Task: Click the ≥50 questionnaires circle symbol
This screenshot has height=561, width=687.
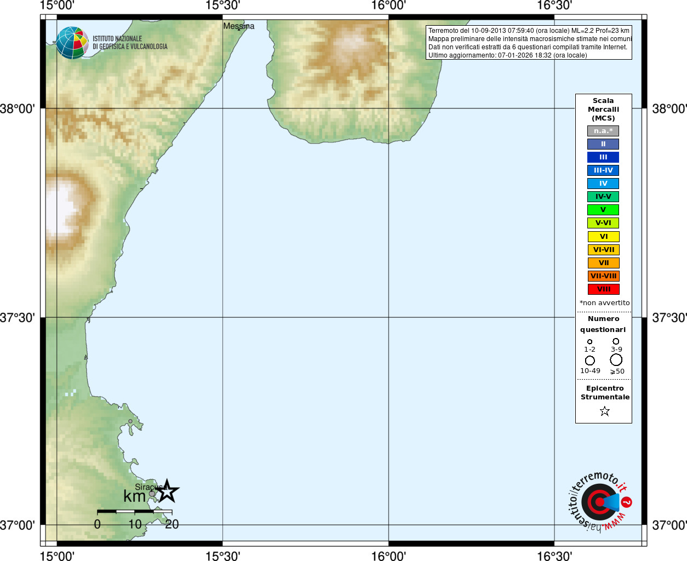Action: 616,360
